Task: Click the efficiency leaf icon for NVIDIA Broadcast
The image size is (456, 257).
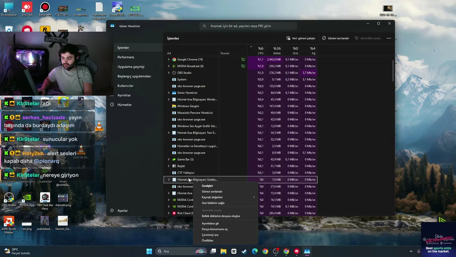Action: [x=243, y=66]
